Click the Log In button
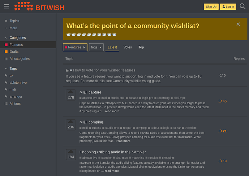This screenshot has height=176, width=249. coord(228,6)
